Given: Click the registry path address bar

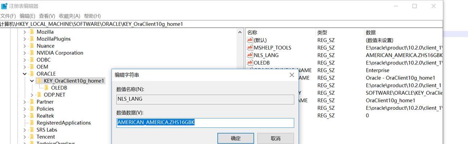Looking at the screenshot, I should (221, 24).
